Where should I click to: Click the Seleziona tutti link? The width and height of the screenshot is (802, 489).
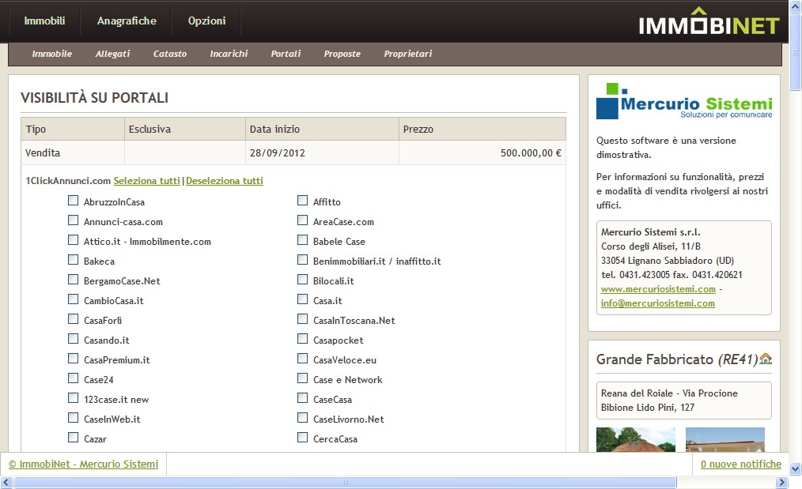(x=146, y=181)
